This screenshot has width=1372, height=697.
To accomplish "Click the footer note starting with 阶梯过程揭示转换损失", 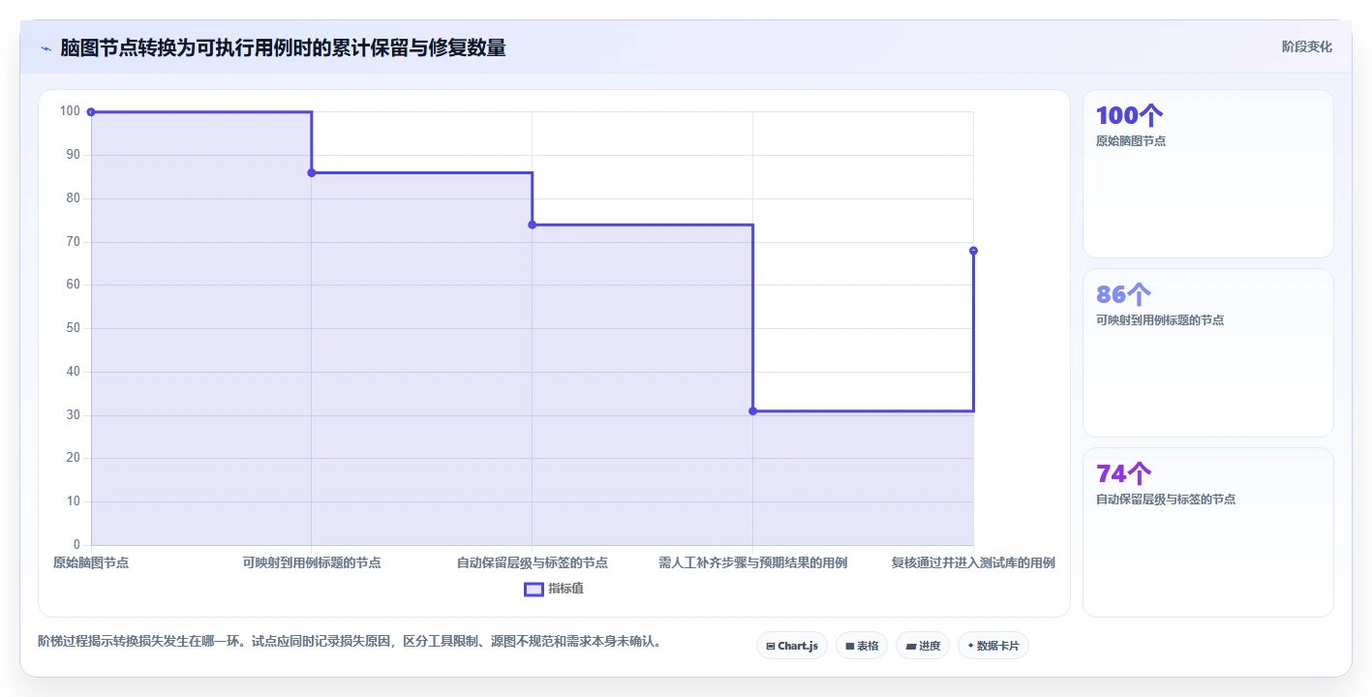I will 350,641.
